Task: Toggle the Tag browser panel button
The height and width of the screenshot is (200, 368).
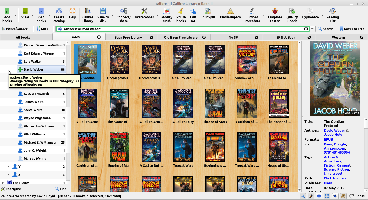Action: click(x=311, y=196)
